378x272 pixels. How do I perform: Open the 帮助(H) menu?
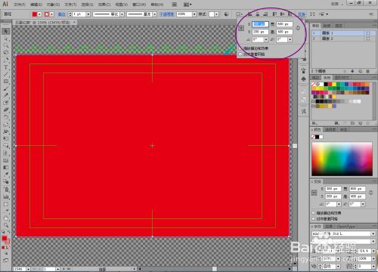157,5
